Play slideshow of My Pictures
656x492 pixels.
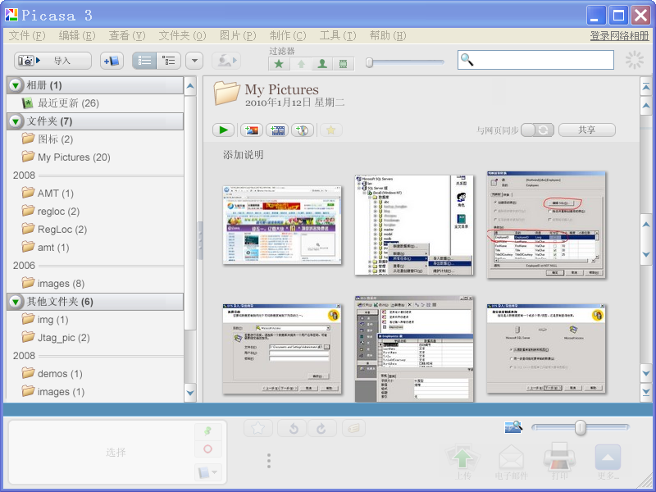tap(223, 130)
